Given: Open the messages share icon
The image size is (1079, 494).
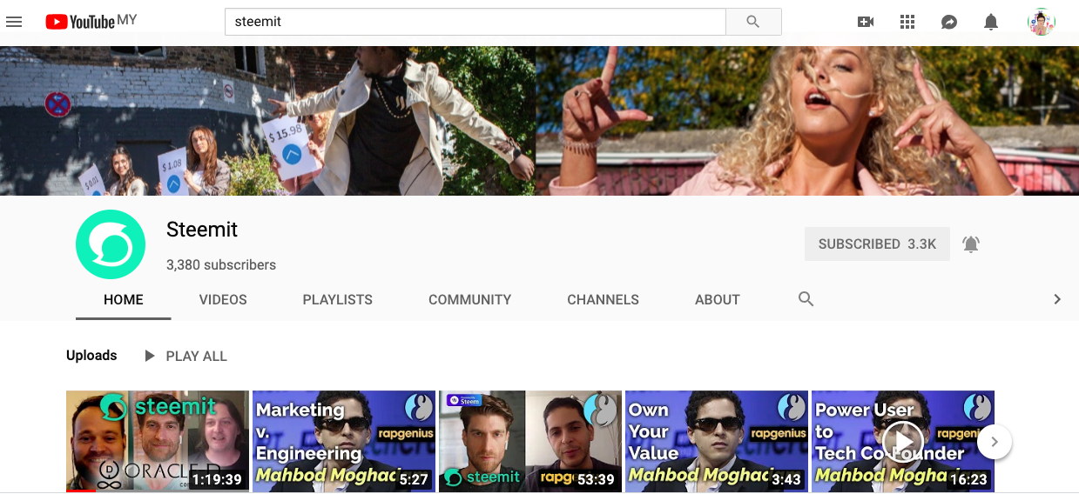Looking at the screenshot, I should [x=949, y=22].
